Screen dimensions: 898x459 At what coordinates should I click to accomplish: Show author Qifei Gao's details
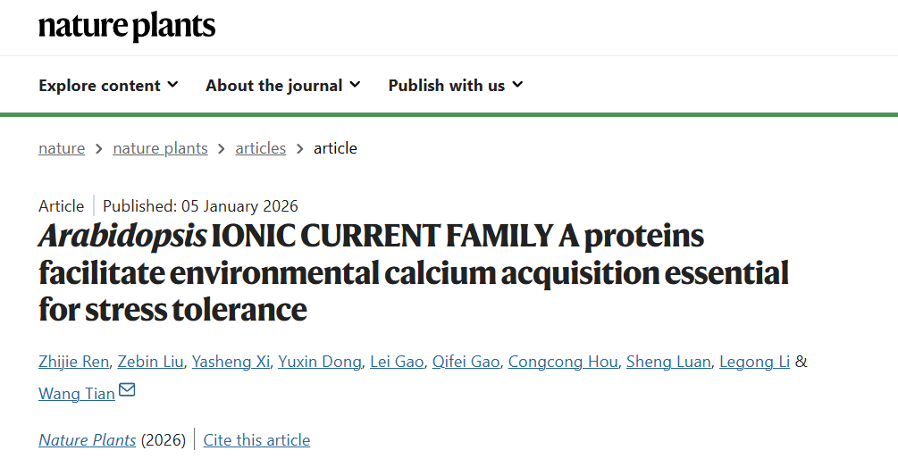tap(466, 362)
